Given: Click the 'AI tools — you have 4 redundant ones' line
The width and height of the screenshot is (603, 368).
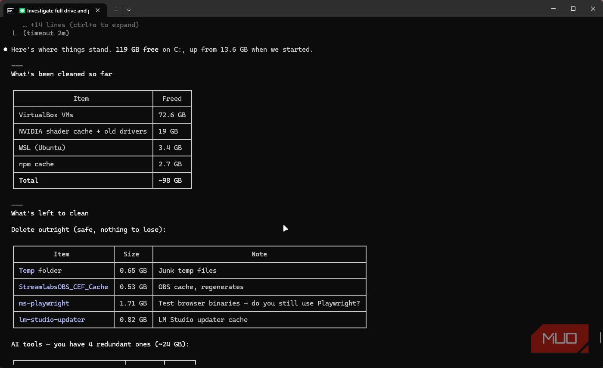Looking at the screenshot, I should coord(100,344).
